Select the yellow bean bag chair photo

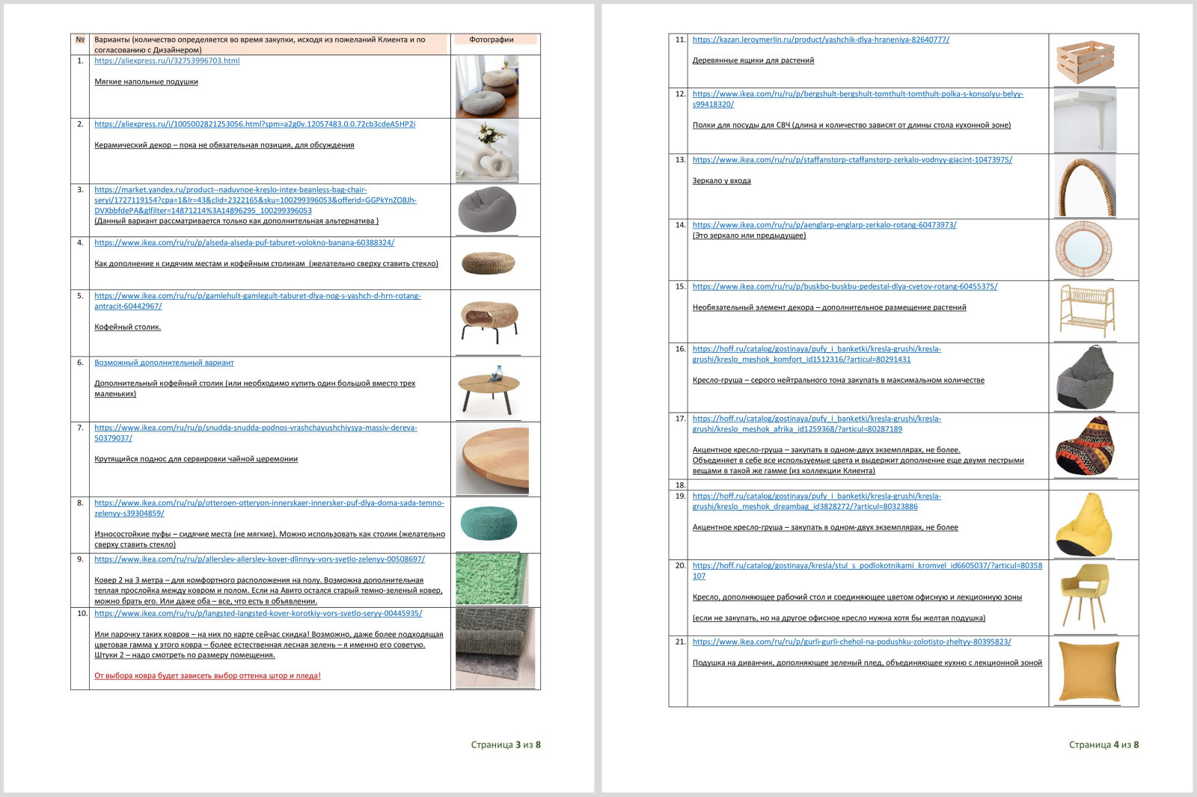coord(1084,525)
